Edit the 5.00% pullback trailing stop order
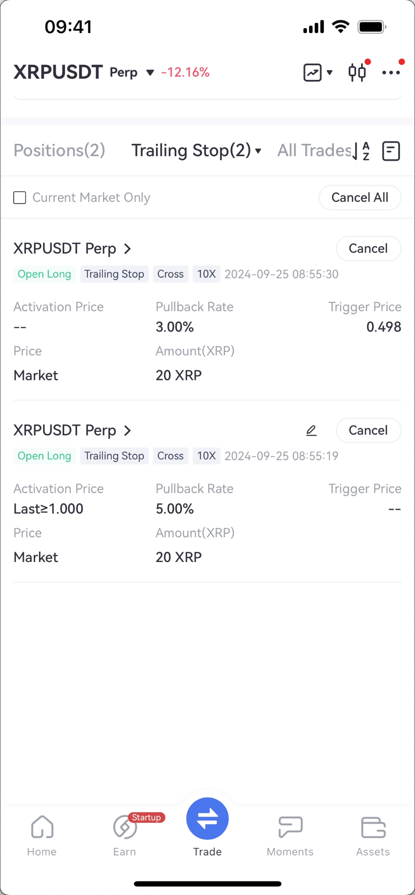415x895 pixels. [311, 431]
